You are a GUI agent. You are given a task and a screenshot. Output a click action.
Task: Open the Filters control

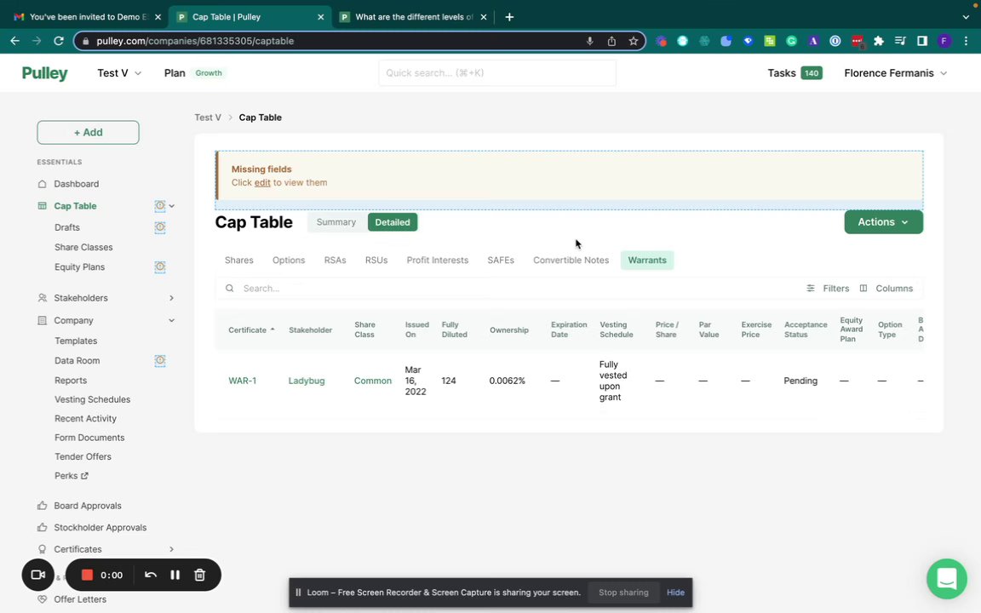click(x=828, y=289)
